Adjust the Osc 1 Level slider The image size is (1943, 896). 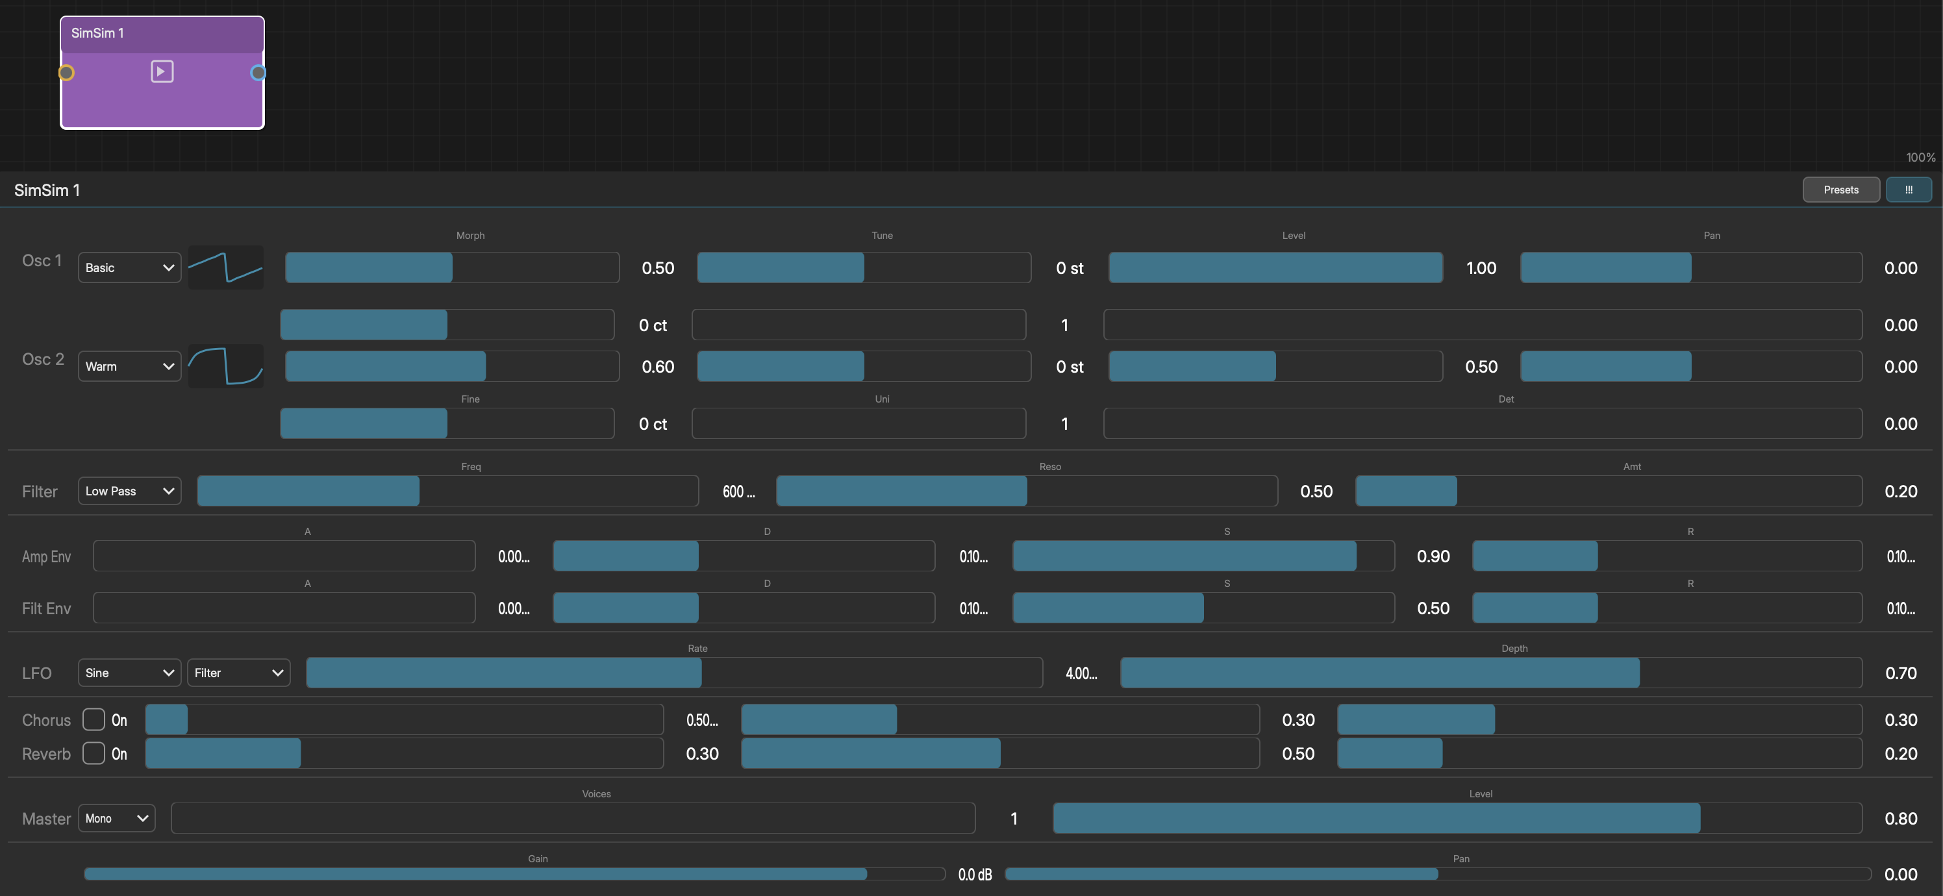click(x=1275, y=268)
